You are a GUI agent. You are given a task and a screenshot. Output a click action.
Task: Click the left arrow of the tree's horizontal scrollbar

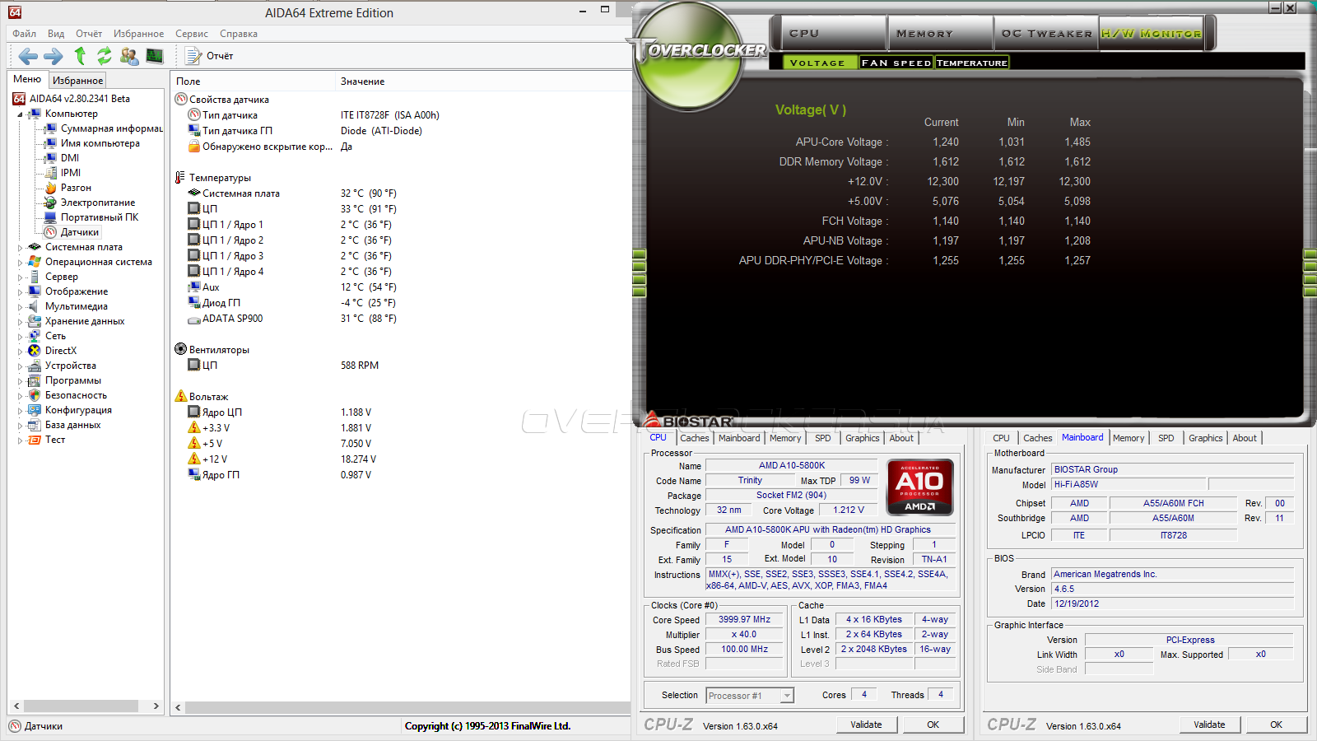click(16, 706)
